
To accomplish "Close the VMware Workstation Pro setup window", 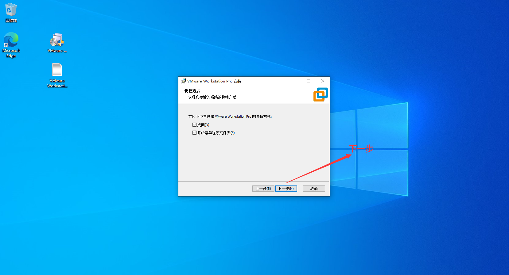I will coord(323,81).
